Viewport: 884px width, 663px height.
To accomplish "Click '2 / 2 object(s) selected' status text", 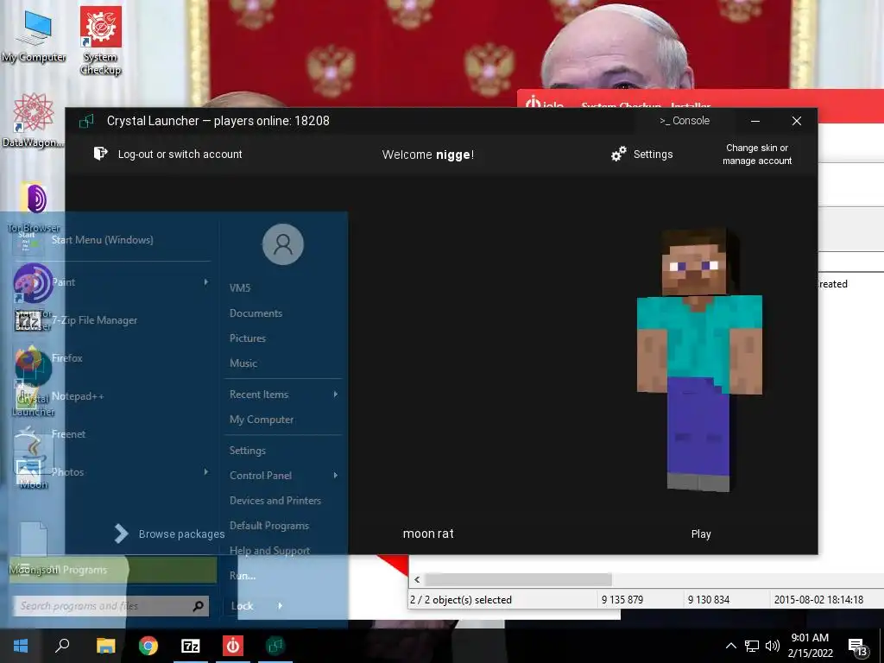I will tap(461, 600).
